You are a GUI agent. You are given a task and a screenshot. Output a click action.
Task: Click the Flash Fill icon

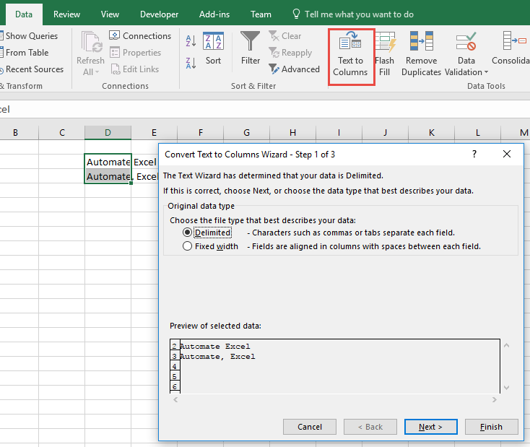click(x=385, y=41)
